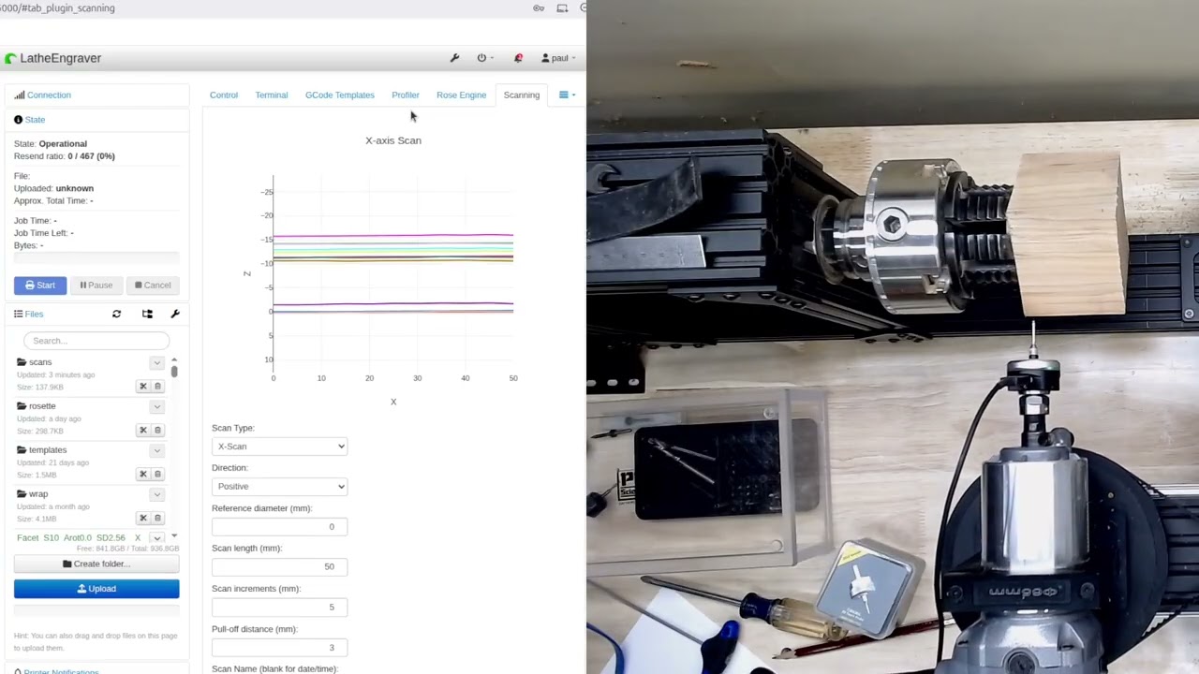Delete the rosette folder

pyautogui.click(x=157, y=430)
